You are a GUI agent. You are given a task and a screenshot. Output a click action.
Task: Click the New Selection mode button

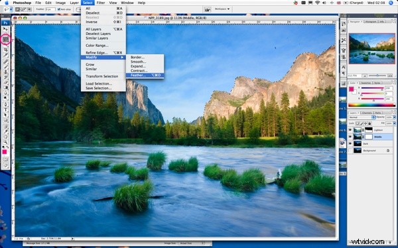17,9
